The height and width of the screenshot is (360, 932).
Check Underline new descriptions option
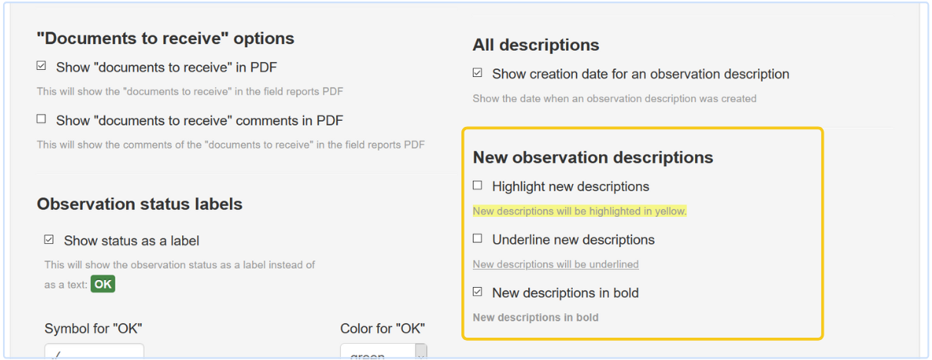pyautogui.click(x=478, y=238)
